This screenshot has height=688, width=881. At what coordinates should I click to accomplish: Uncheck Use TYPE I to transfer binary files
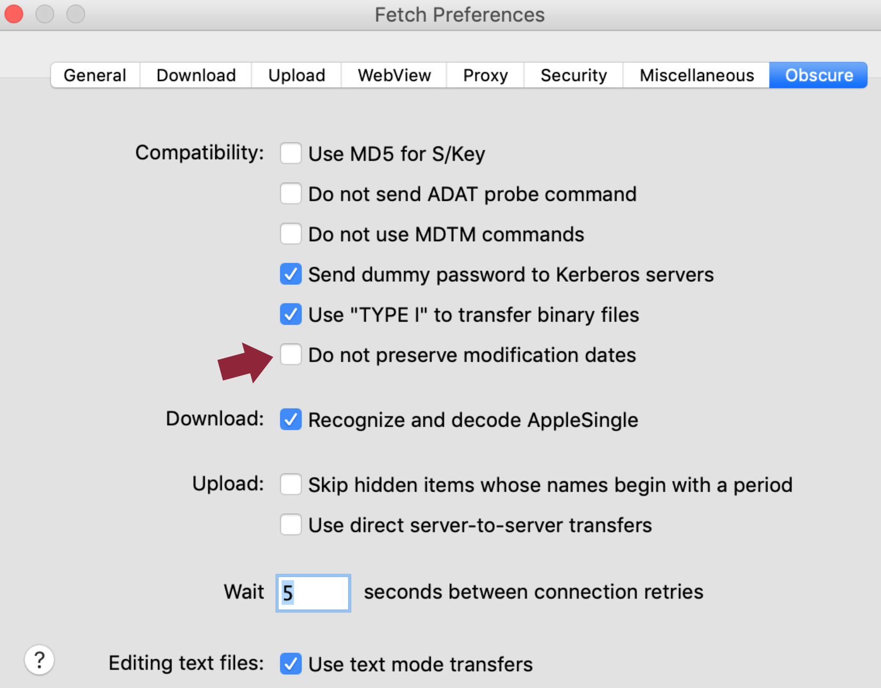(x=291, y=314)
